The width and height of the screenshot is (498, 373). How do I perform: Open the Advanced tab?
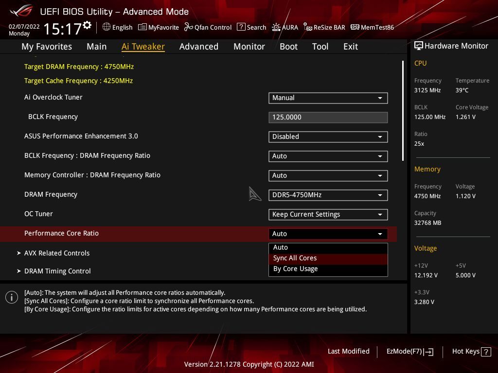click(199, 47)
